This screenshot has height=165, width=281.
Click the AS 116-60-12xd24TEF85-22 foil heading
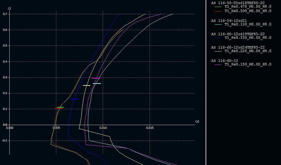point(238,47)
